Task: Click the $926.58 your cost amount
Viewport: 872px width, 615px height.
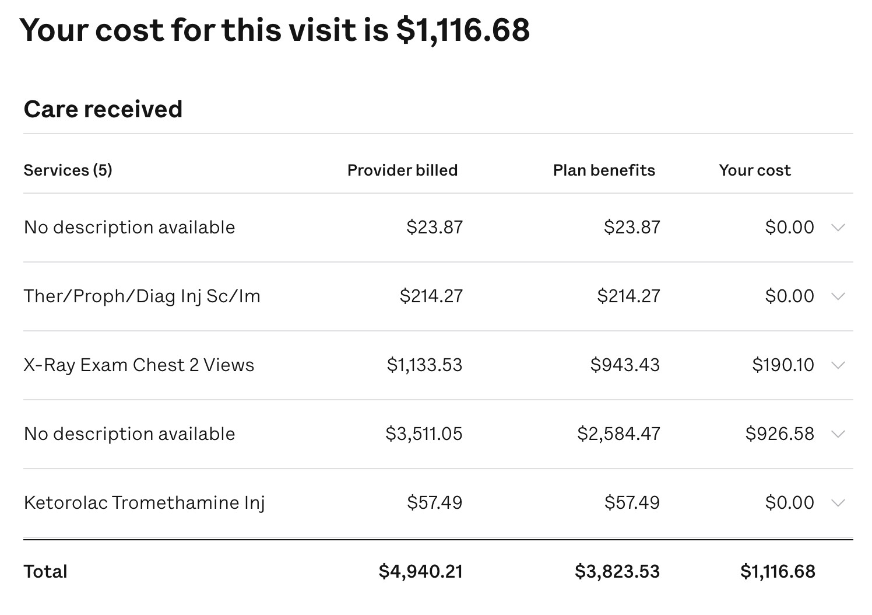Action: tap(779, 434)
